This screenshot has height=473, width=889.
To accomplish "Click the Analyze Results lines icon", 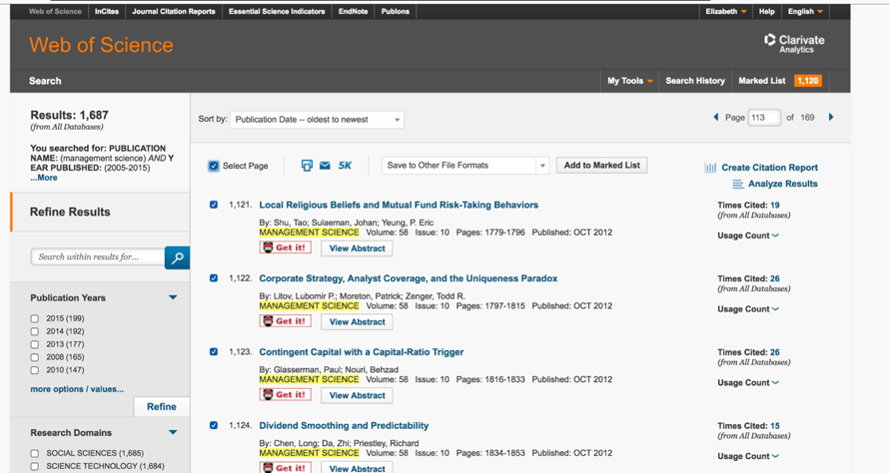I will pos(737,184).
